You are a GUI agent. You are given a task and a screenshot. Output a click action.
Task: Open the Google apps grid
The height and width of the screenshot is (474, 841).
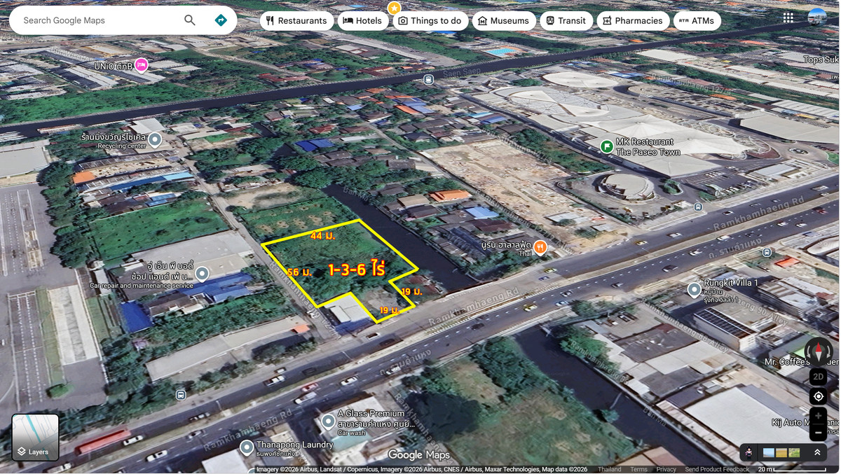[x=788, y=17]
